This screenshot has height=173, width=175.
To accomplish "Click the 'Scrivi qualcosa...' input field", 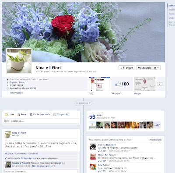I will click(41, 121).
